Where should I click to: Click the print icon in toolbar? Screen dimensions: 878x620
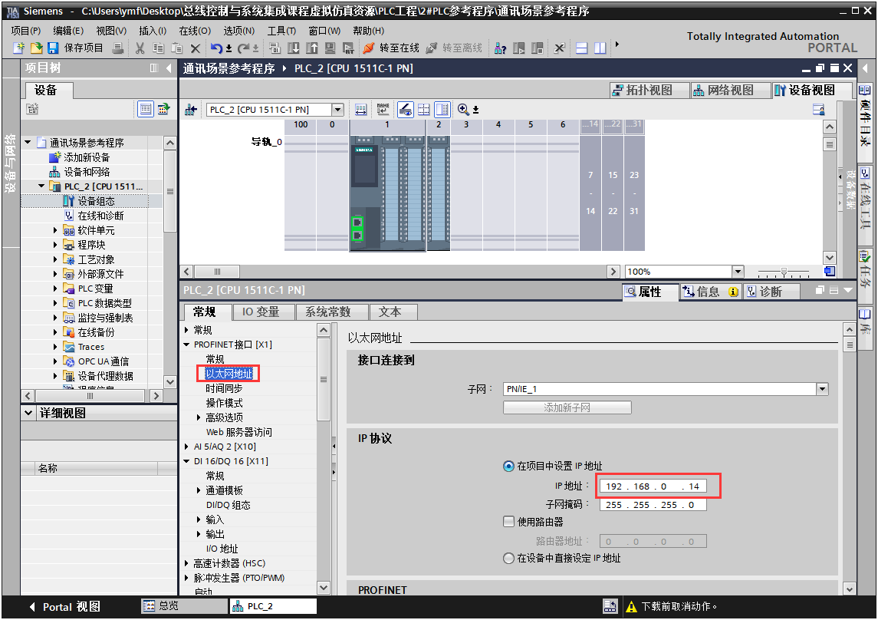(x=117, y=48)
